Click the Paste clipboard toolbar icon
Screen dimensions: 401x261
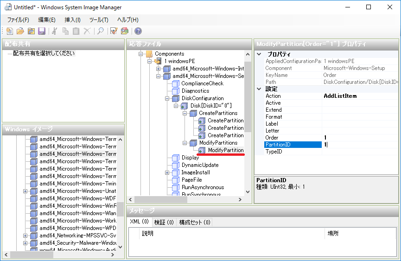(76, 31)
